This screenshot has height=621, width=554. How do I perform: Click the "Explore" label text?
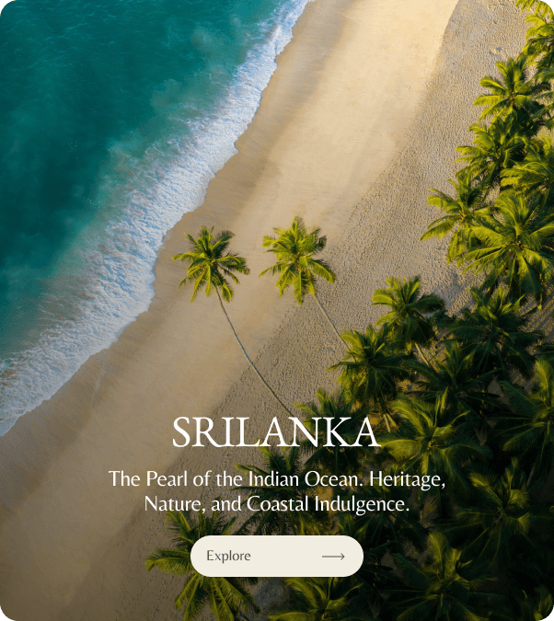pyautogui.click(x=228, y=556)
